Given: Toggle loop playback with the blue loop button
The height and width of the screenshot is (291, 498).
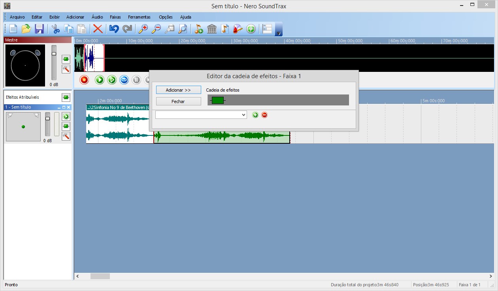Looking at the screenshot, I should (124, 80).
